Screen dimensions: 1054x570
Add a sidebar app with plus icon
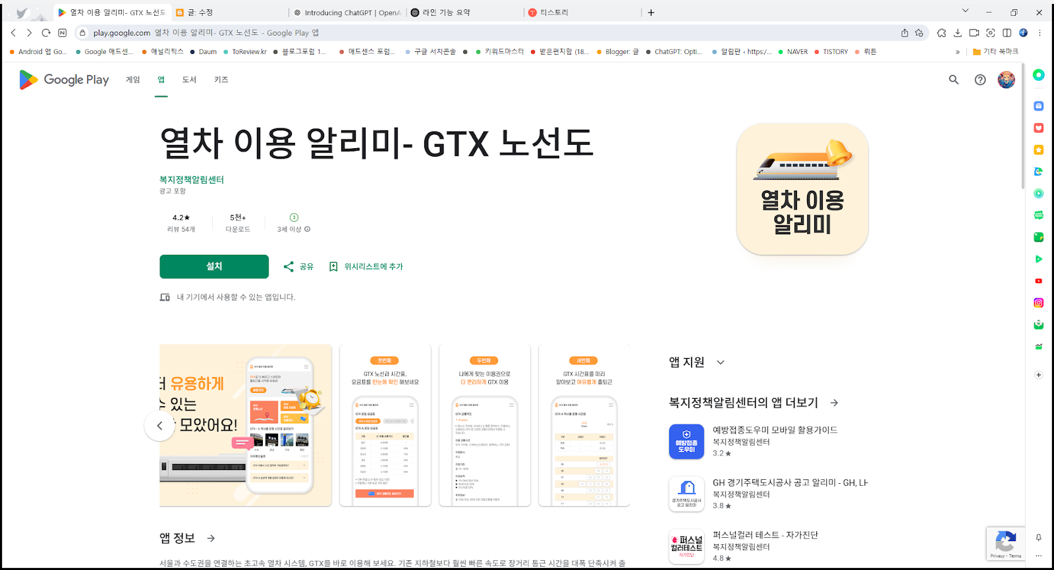[1038, 375]
